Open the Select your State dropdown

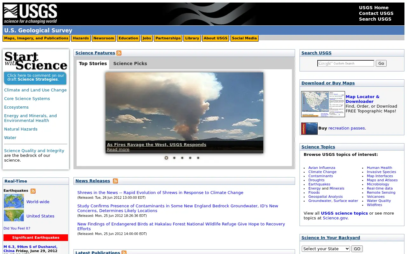(326, 249)
